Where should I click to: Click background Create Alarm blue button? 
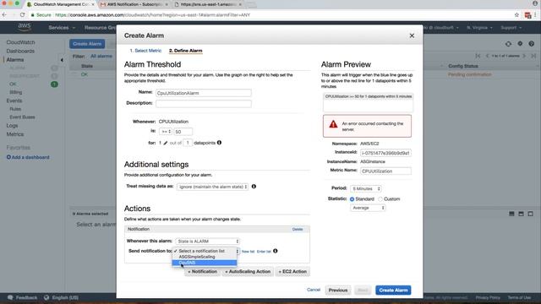(87, 44)
